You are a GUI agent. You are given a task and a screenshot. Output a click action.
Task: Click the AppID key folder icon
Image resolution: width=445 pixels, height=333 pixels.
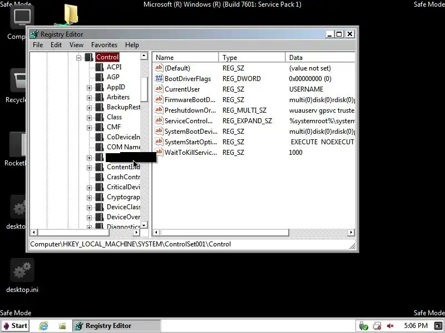[100, 87]
